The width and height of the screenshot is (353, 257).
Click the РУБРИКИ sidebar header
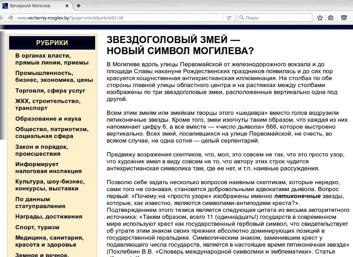pyautogui.click(x=52, y=43)
